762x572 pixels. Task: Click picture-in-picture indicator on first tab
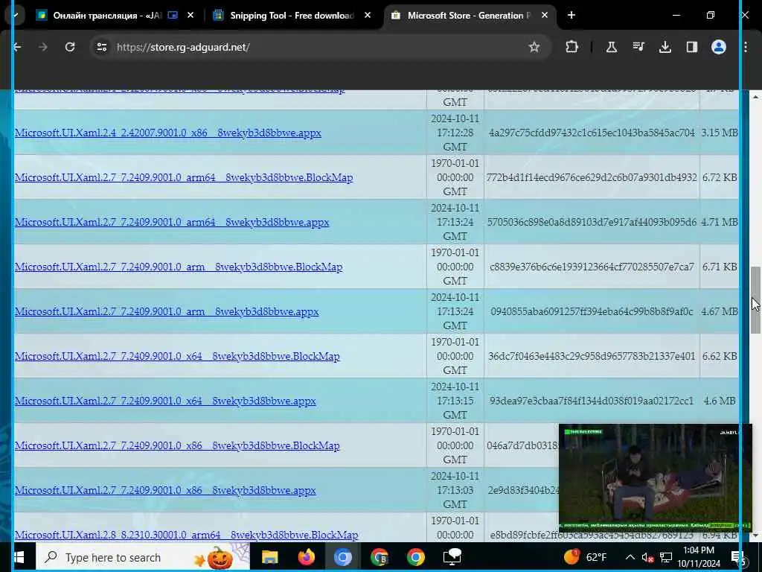[173, 16]
